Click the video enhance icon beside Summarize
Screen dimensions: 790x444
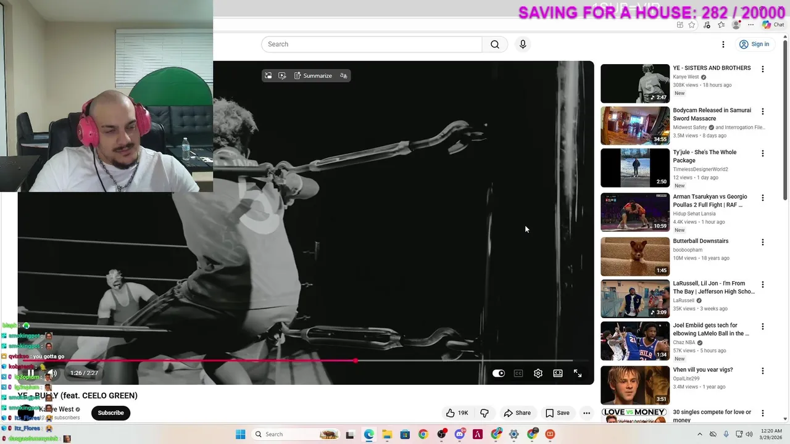tap(282, 76)
